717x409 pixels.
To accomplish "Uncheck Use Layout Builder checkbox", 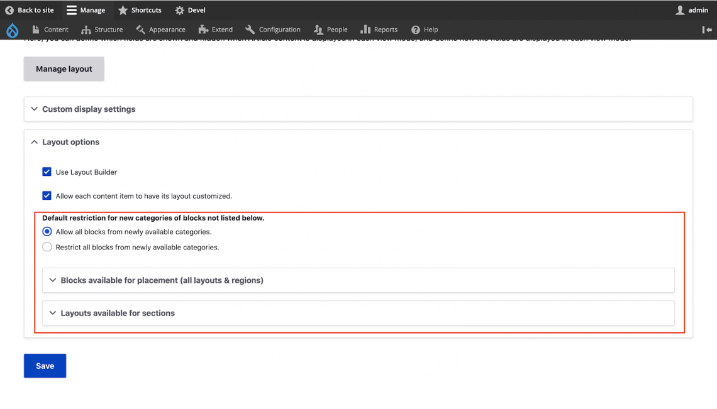I will click(x=47, y=172).
